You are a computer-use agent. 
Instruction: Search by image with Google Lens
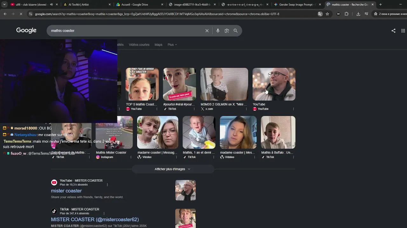(x=227, y=31)
